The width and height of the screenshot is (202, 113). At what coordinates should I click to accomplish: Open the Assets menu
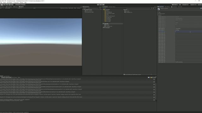coord(4,3)
